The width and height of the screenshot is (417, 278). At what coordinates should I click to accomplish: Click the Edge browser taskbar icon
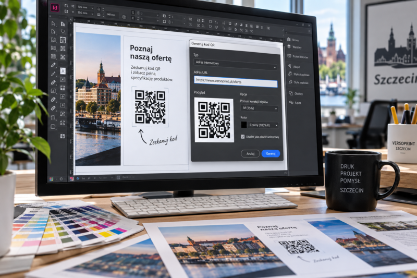78,178
